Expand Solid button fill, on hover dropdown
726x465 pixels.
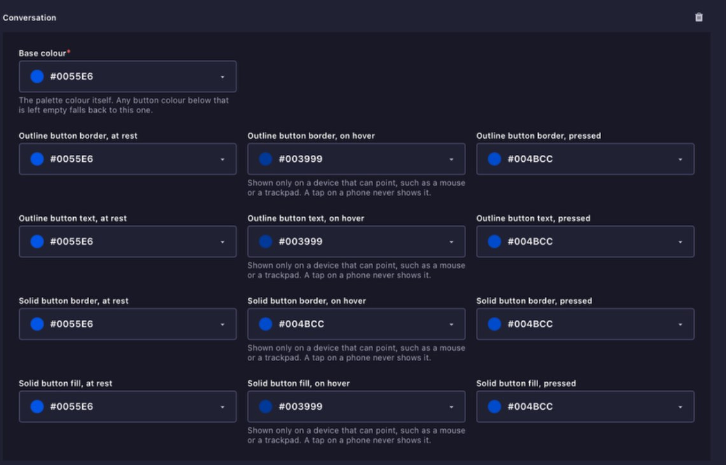[x=451, y=406]
